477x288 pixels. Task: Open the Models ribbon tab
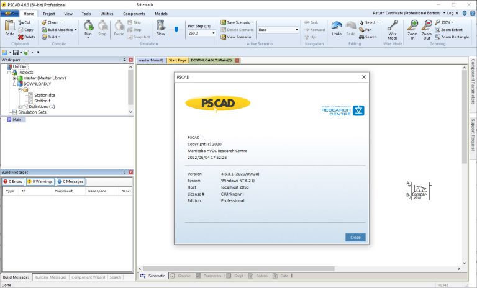161,14
